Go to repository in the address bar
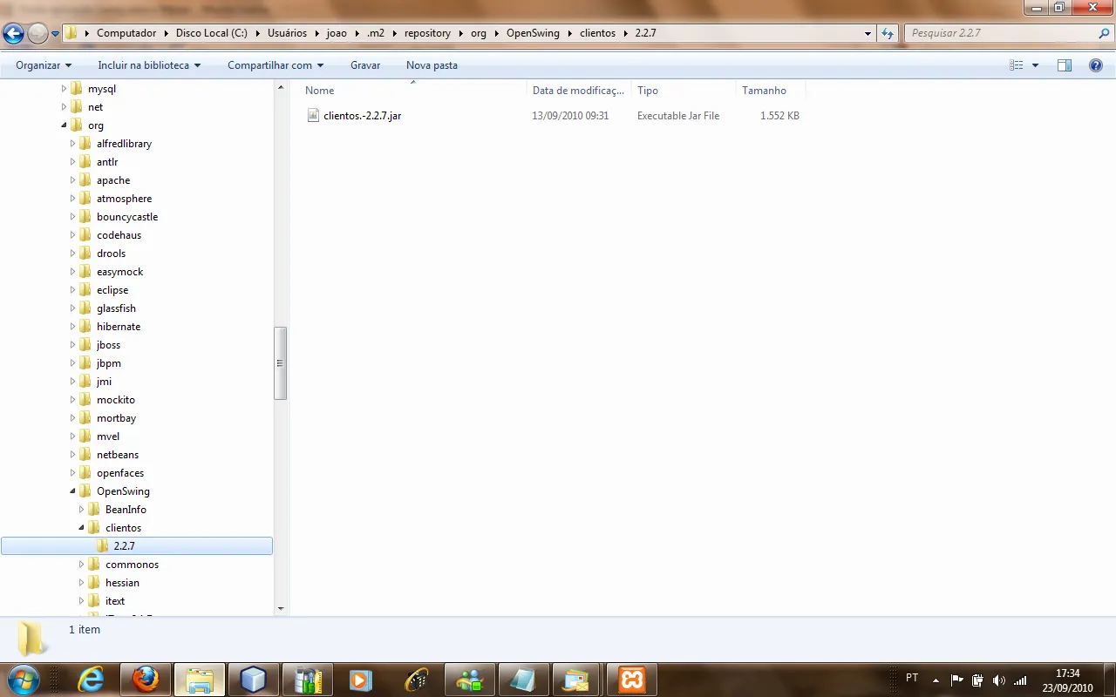Screen dimensions: 1116x697 pyautogui.click(x=427, y=33)
